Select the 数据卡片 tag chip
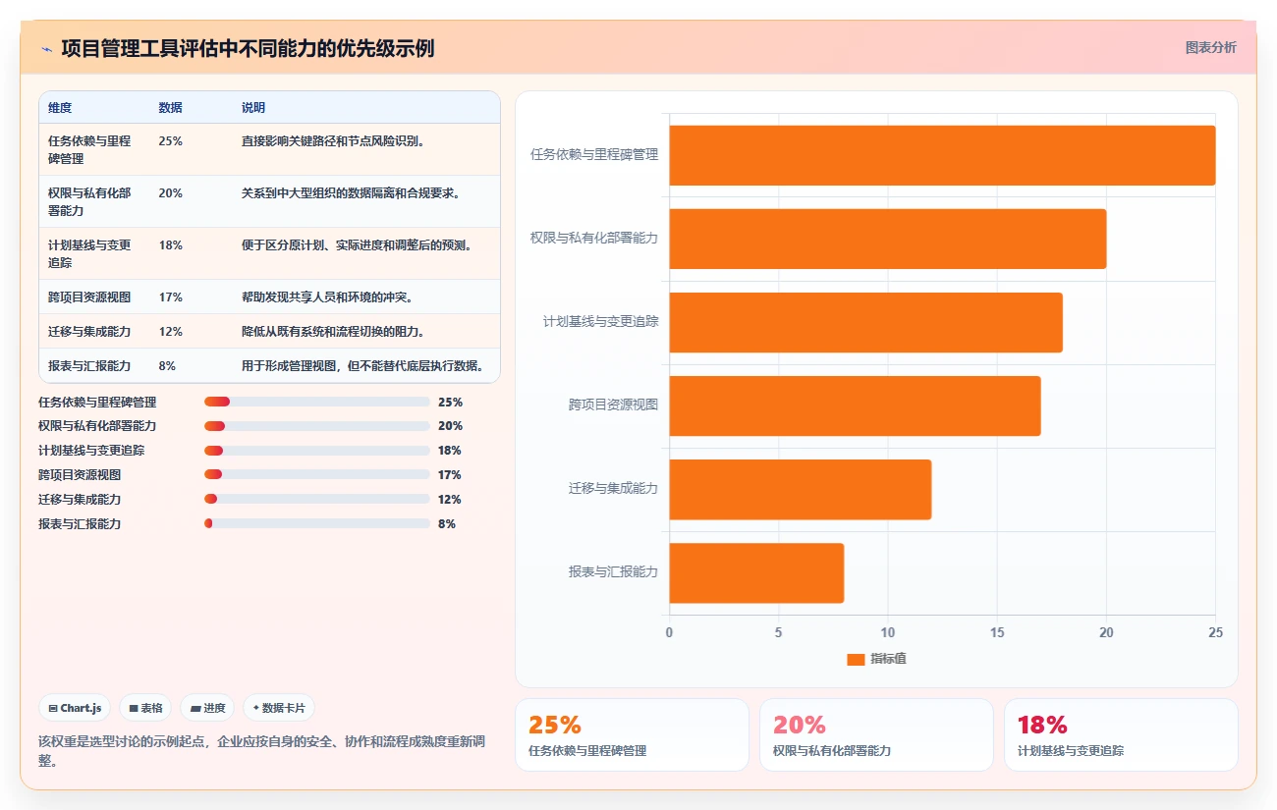The image size is (1277, 810). point(278,708)
